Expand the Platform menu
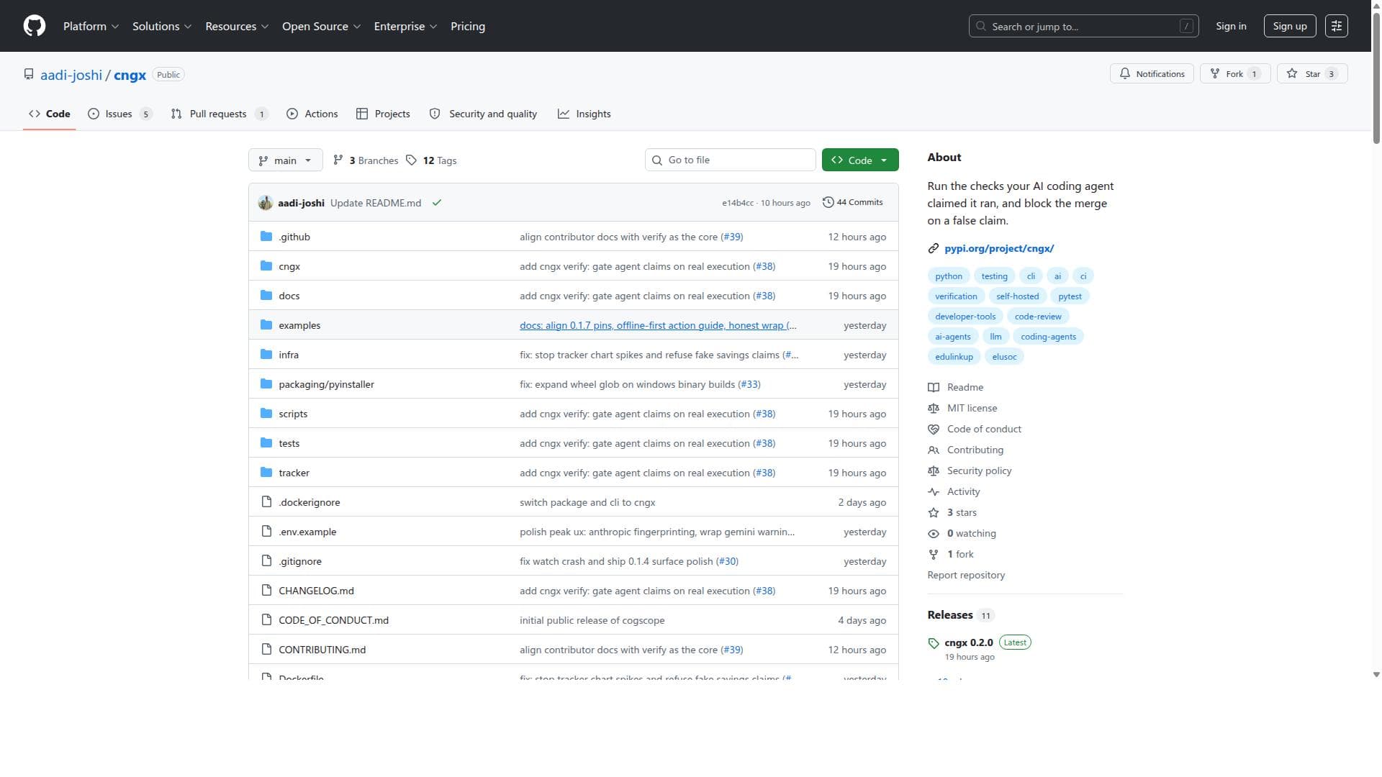Viewport: 1382px width, 777px height. (91, 26)
